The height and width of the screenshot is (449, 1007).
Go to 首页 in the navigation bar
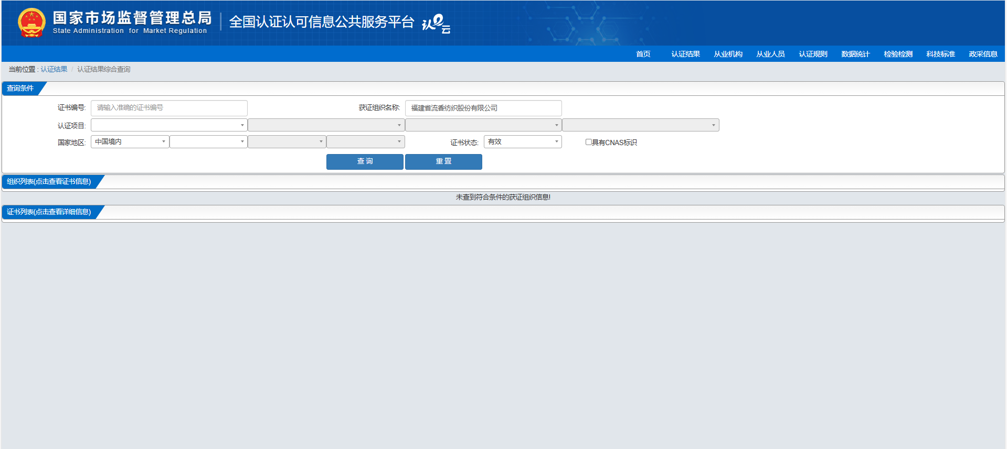[x=643, y=54]
